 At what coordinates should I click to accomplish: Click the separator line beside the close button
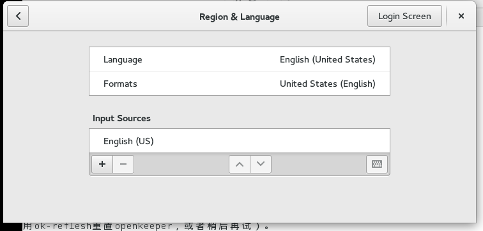point(447,16)
